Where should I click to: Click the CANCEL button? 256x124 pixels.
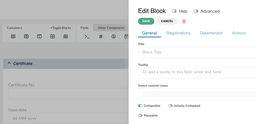[167, 21]
